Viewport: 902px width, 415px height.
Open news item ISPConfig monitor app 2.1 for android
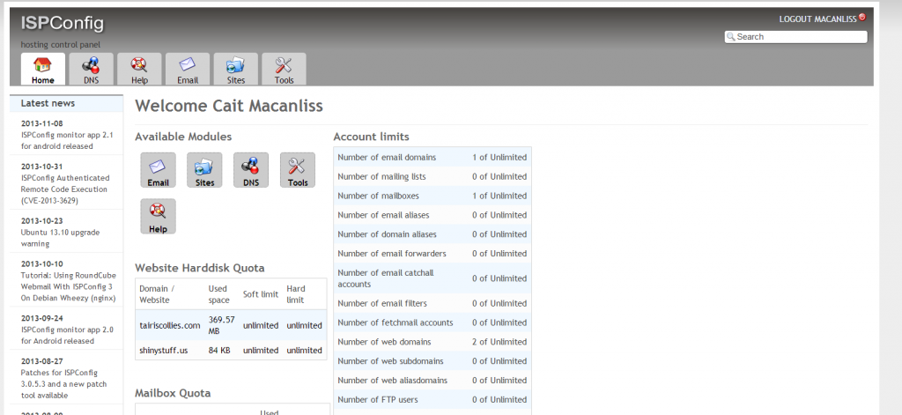(x=67, y=140)
